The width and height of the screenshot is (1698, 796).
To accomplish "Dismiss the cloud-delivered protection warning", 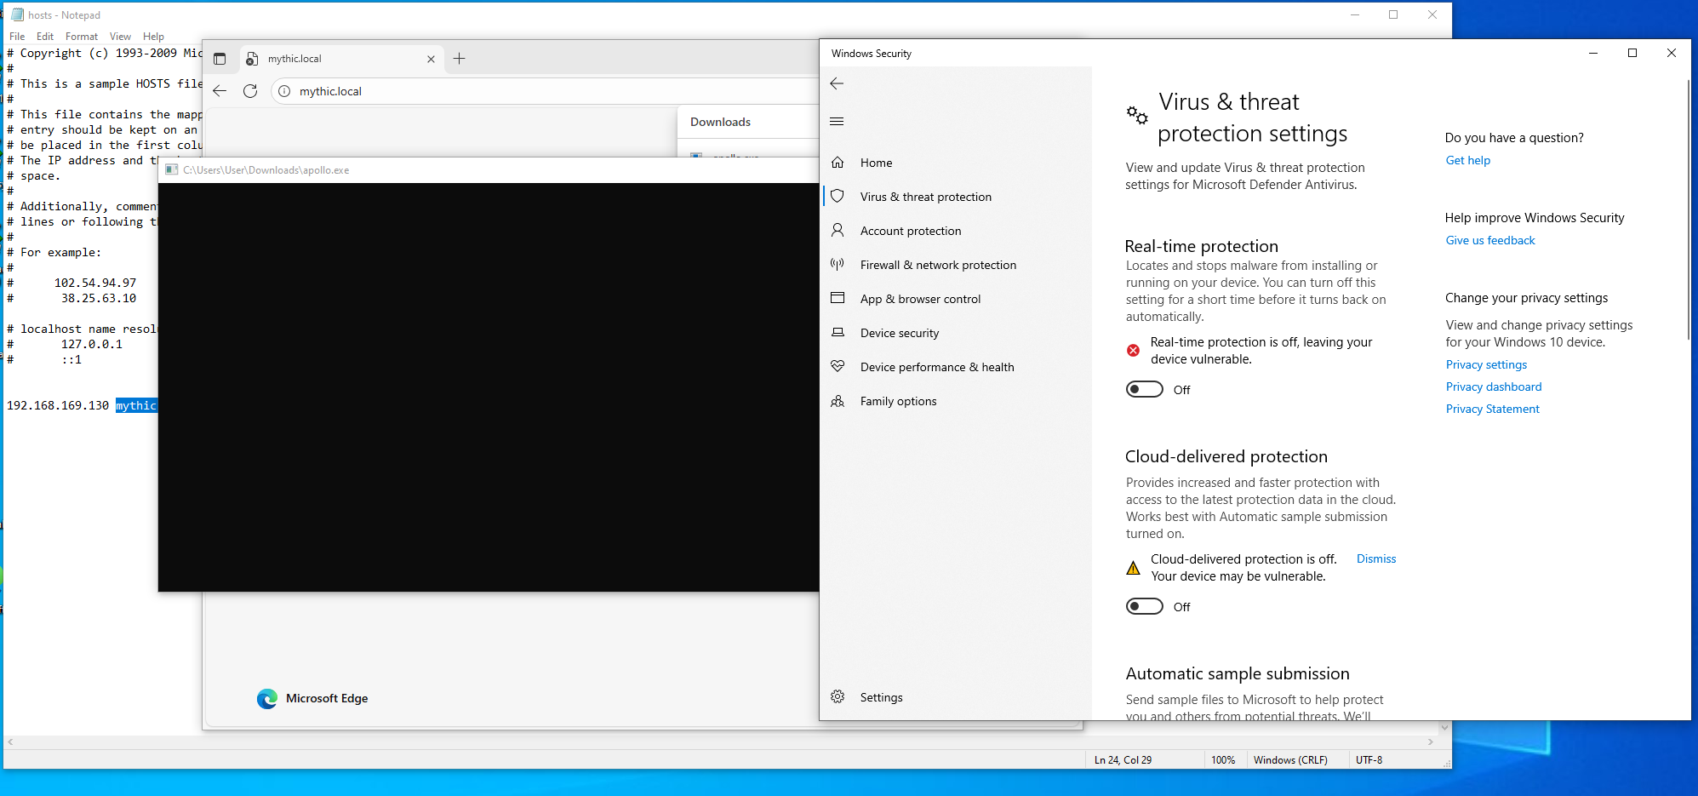I will click(x=1375, y=558).
